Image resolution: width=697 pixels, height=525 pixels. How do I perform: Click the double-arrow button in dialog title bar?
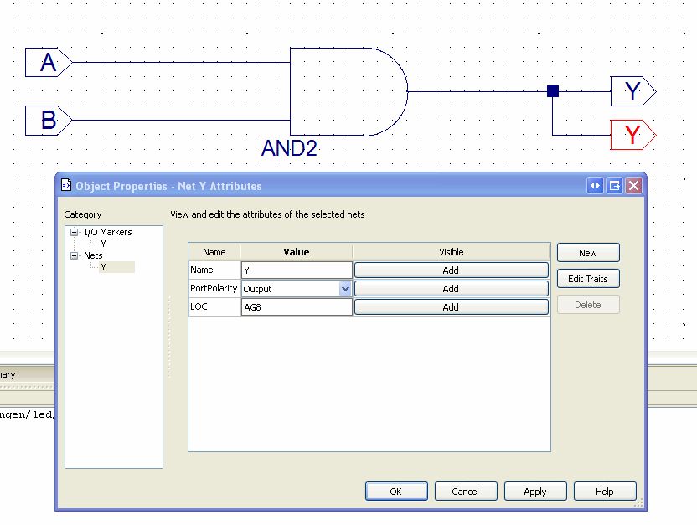tap(596, 186)
